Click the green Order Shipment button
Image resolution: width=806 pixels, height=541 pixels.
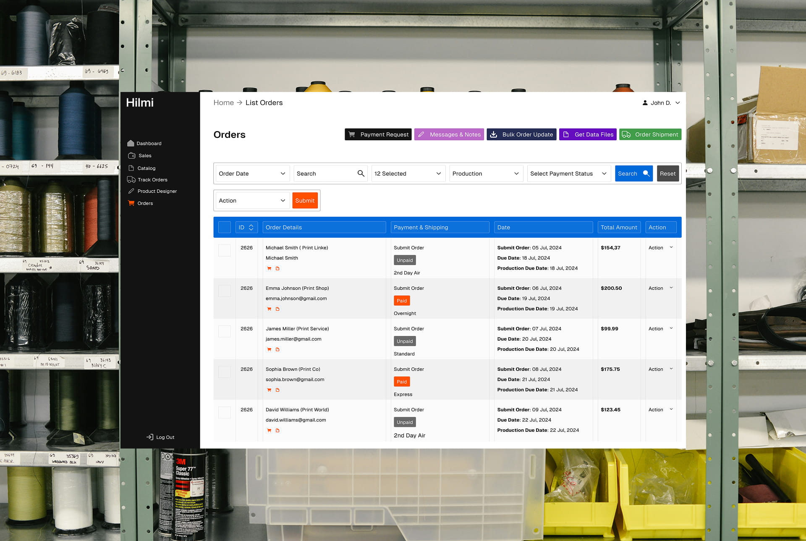tap(650, 134)
